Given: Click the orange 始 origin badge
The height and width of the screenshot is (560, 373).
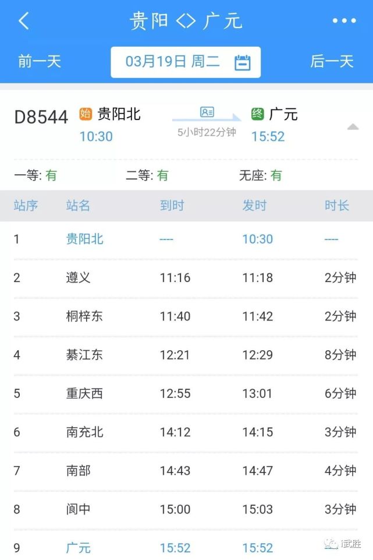Looking at the screenshot, I should pos(86,114).
